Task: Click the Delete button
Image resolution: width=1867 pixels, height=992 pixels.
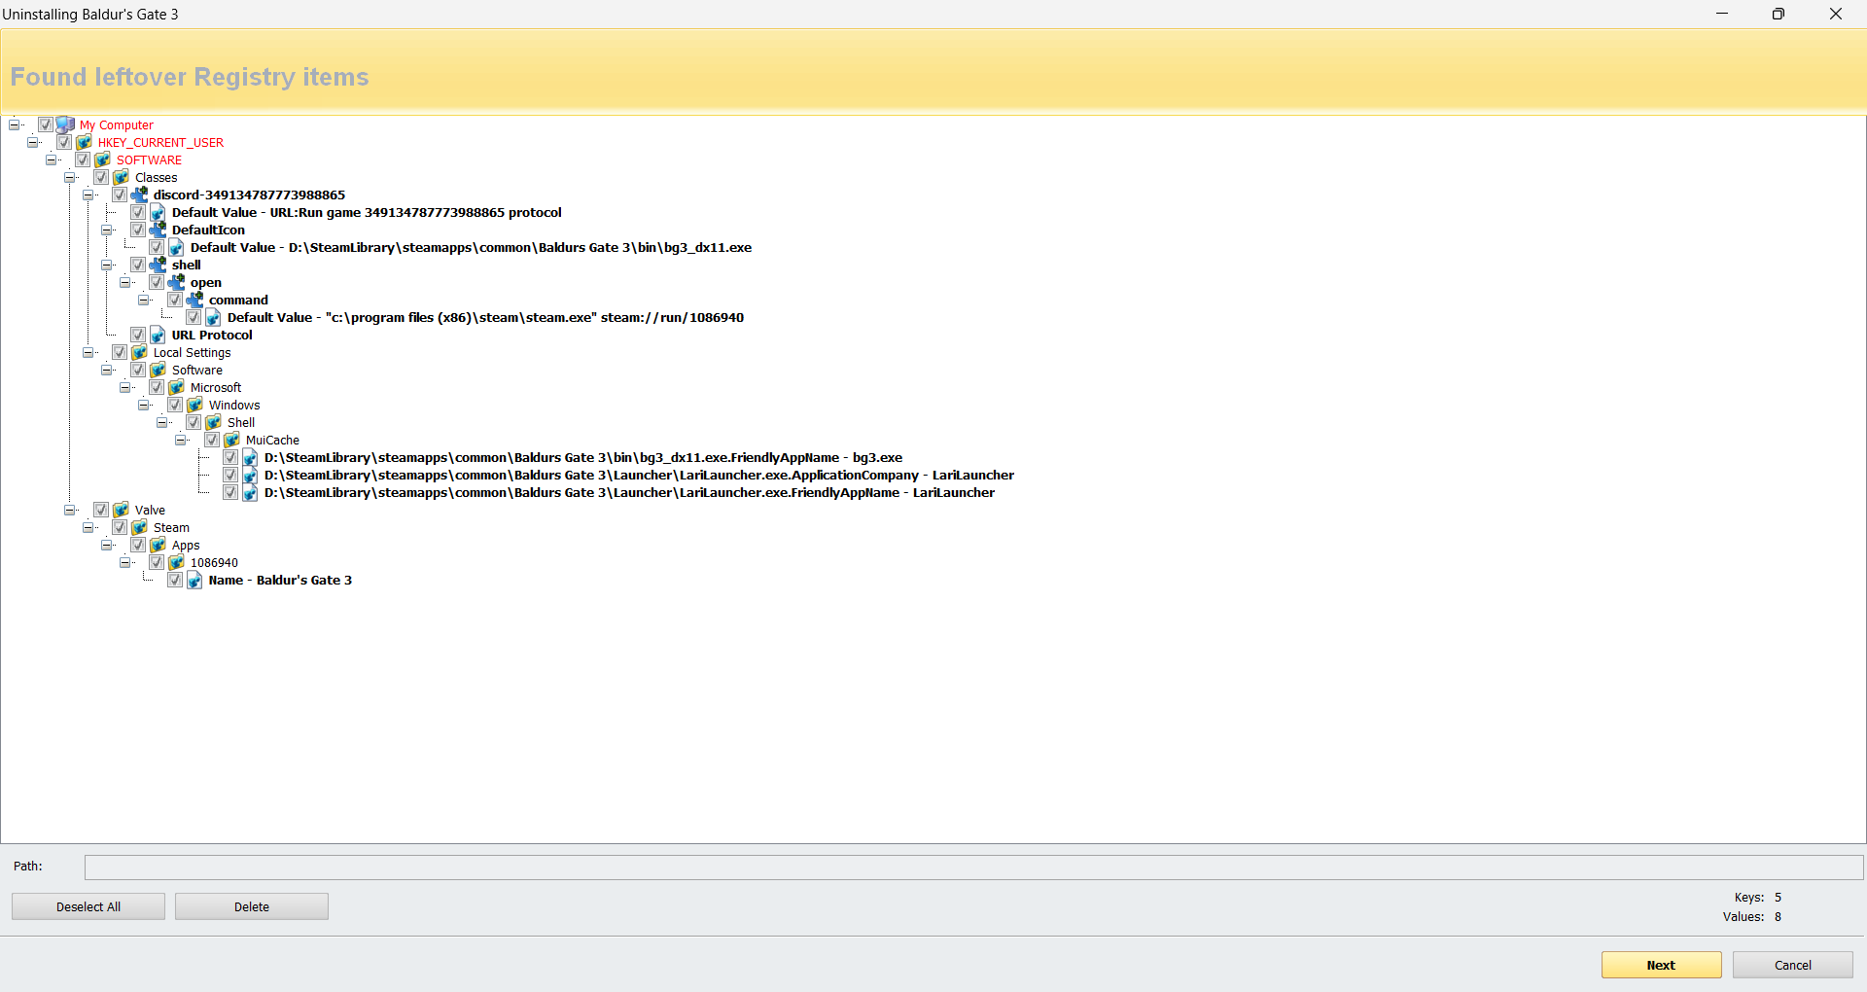Action: click(x=252, y=906)
